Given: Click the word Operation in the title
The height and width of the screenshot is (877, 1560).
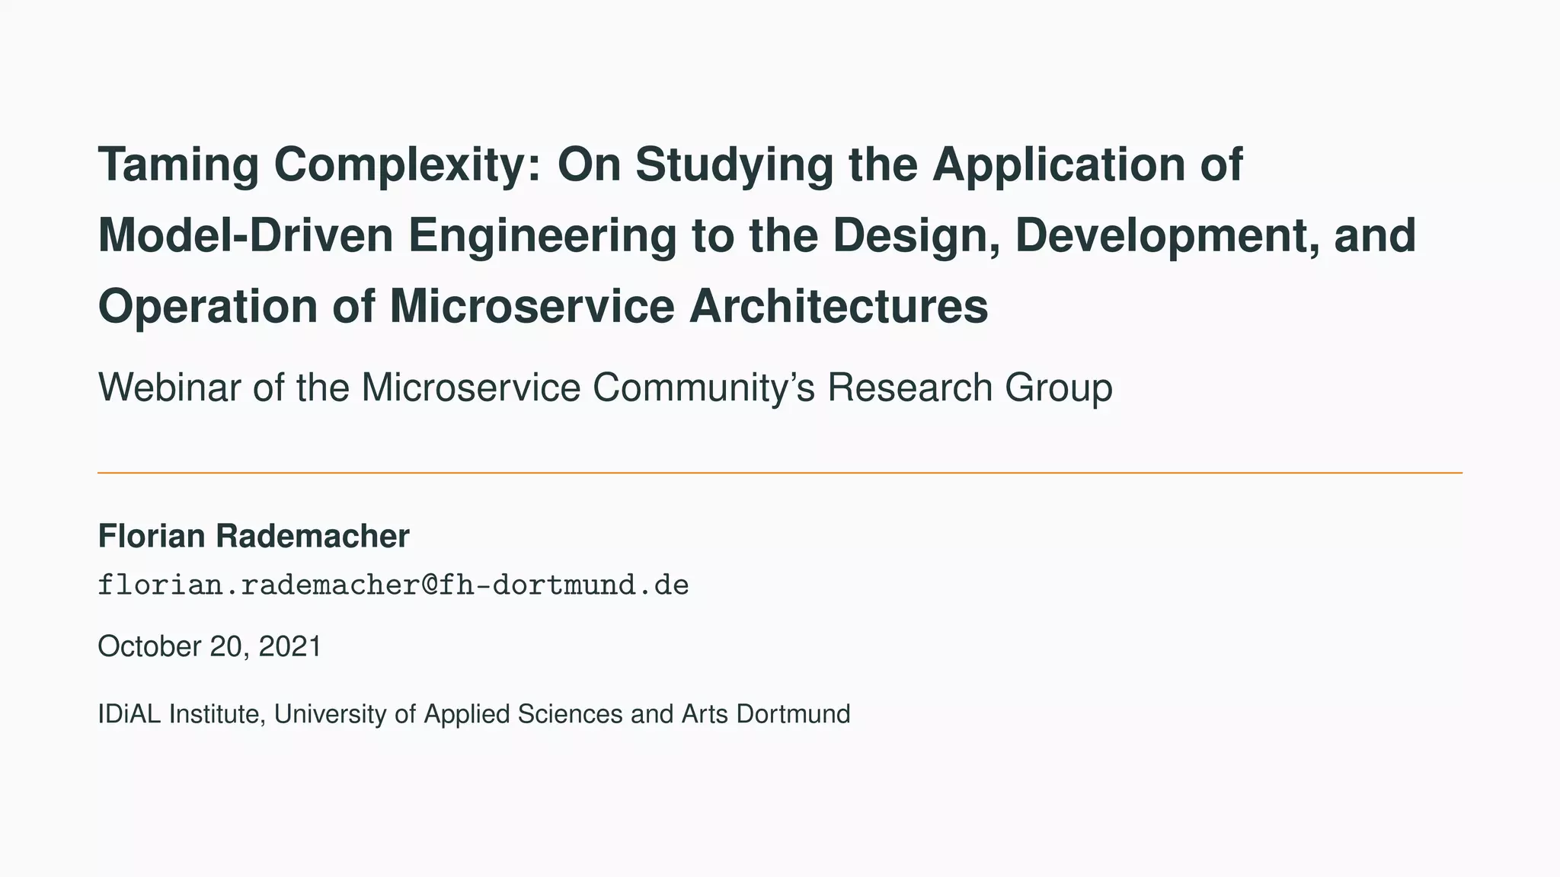Looking at the screenshot, I should (x=207, y=307).
